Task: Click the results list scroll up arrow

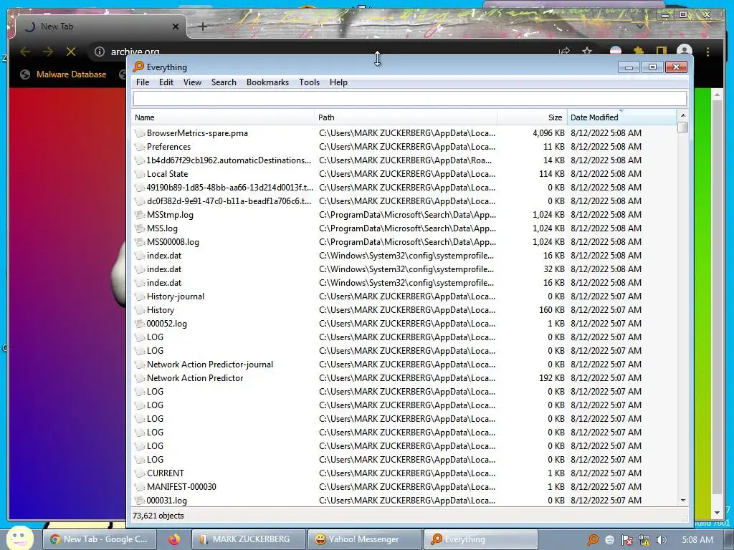Action: [x=682, y=115]
